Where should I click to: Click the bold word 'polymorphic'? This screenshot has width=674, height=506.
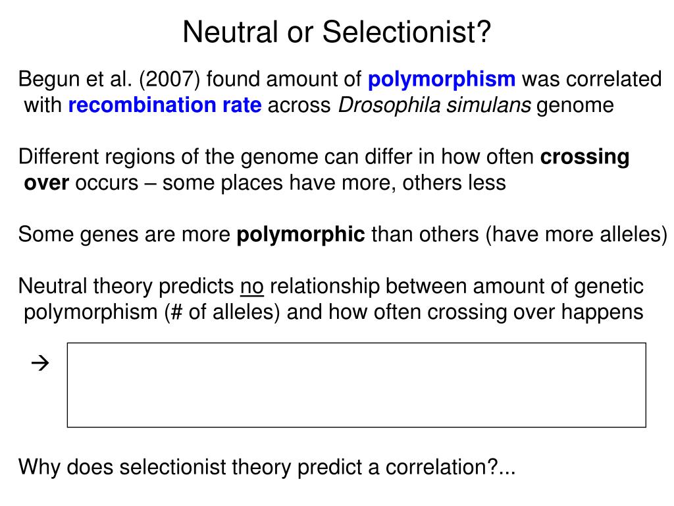pos(300,235)
